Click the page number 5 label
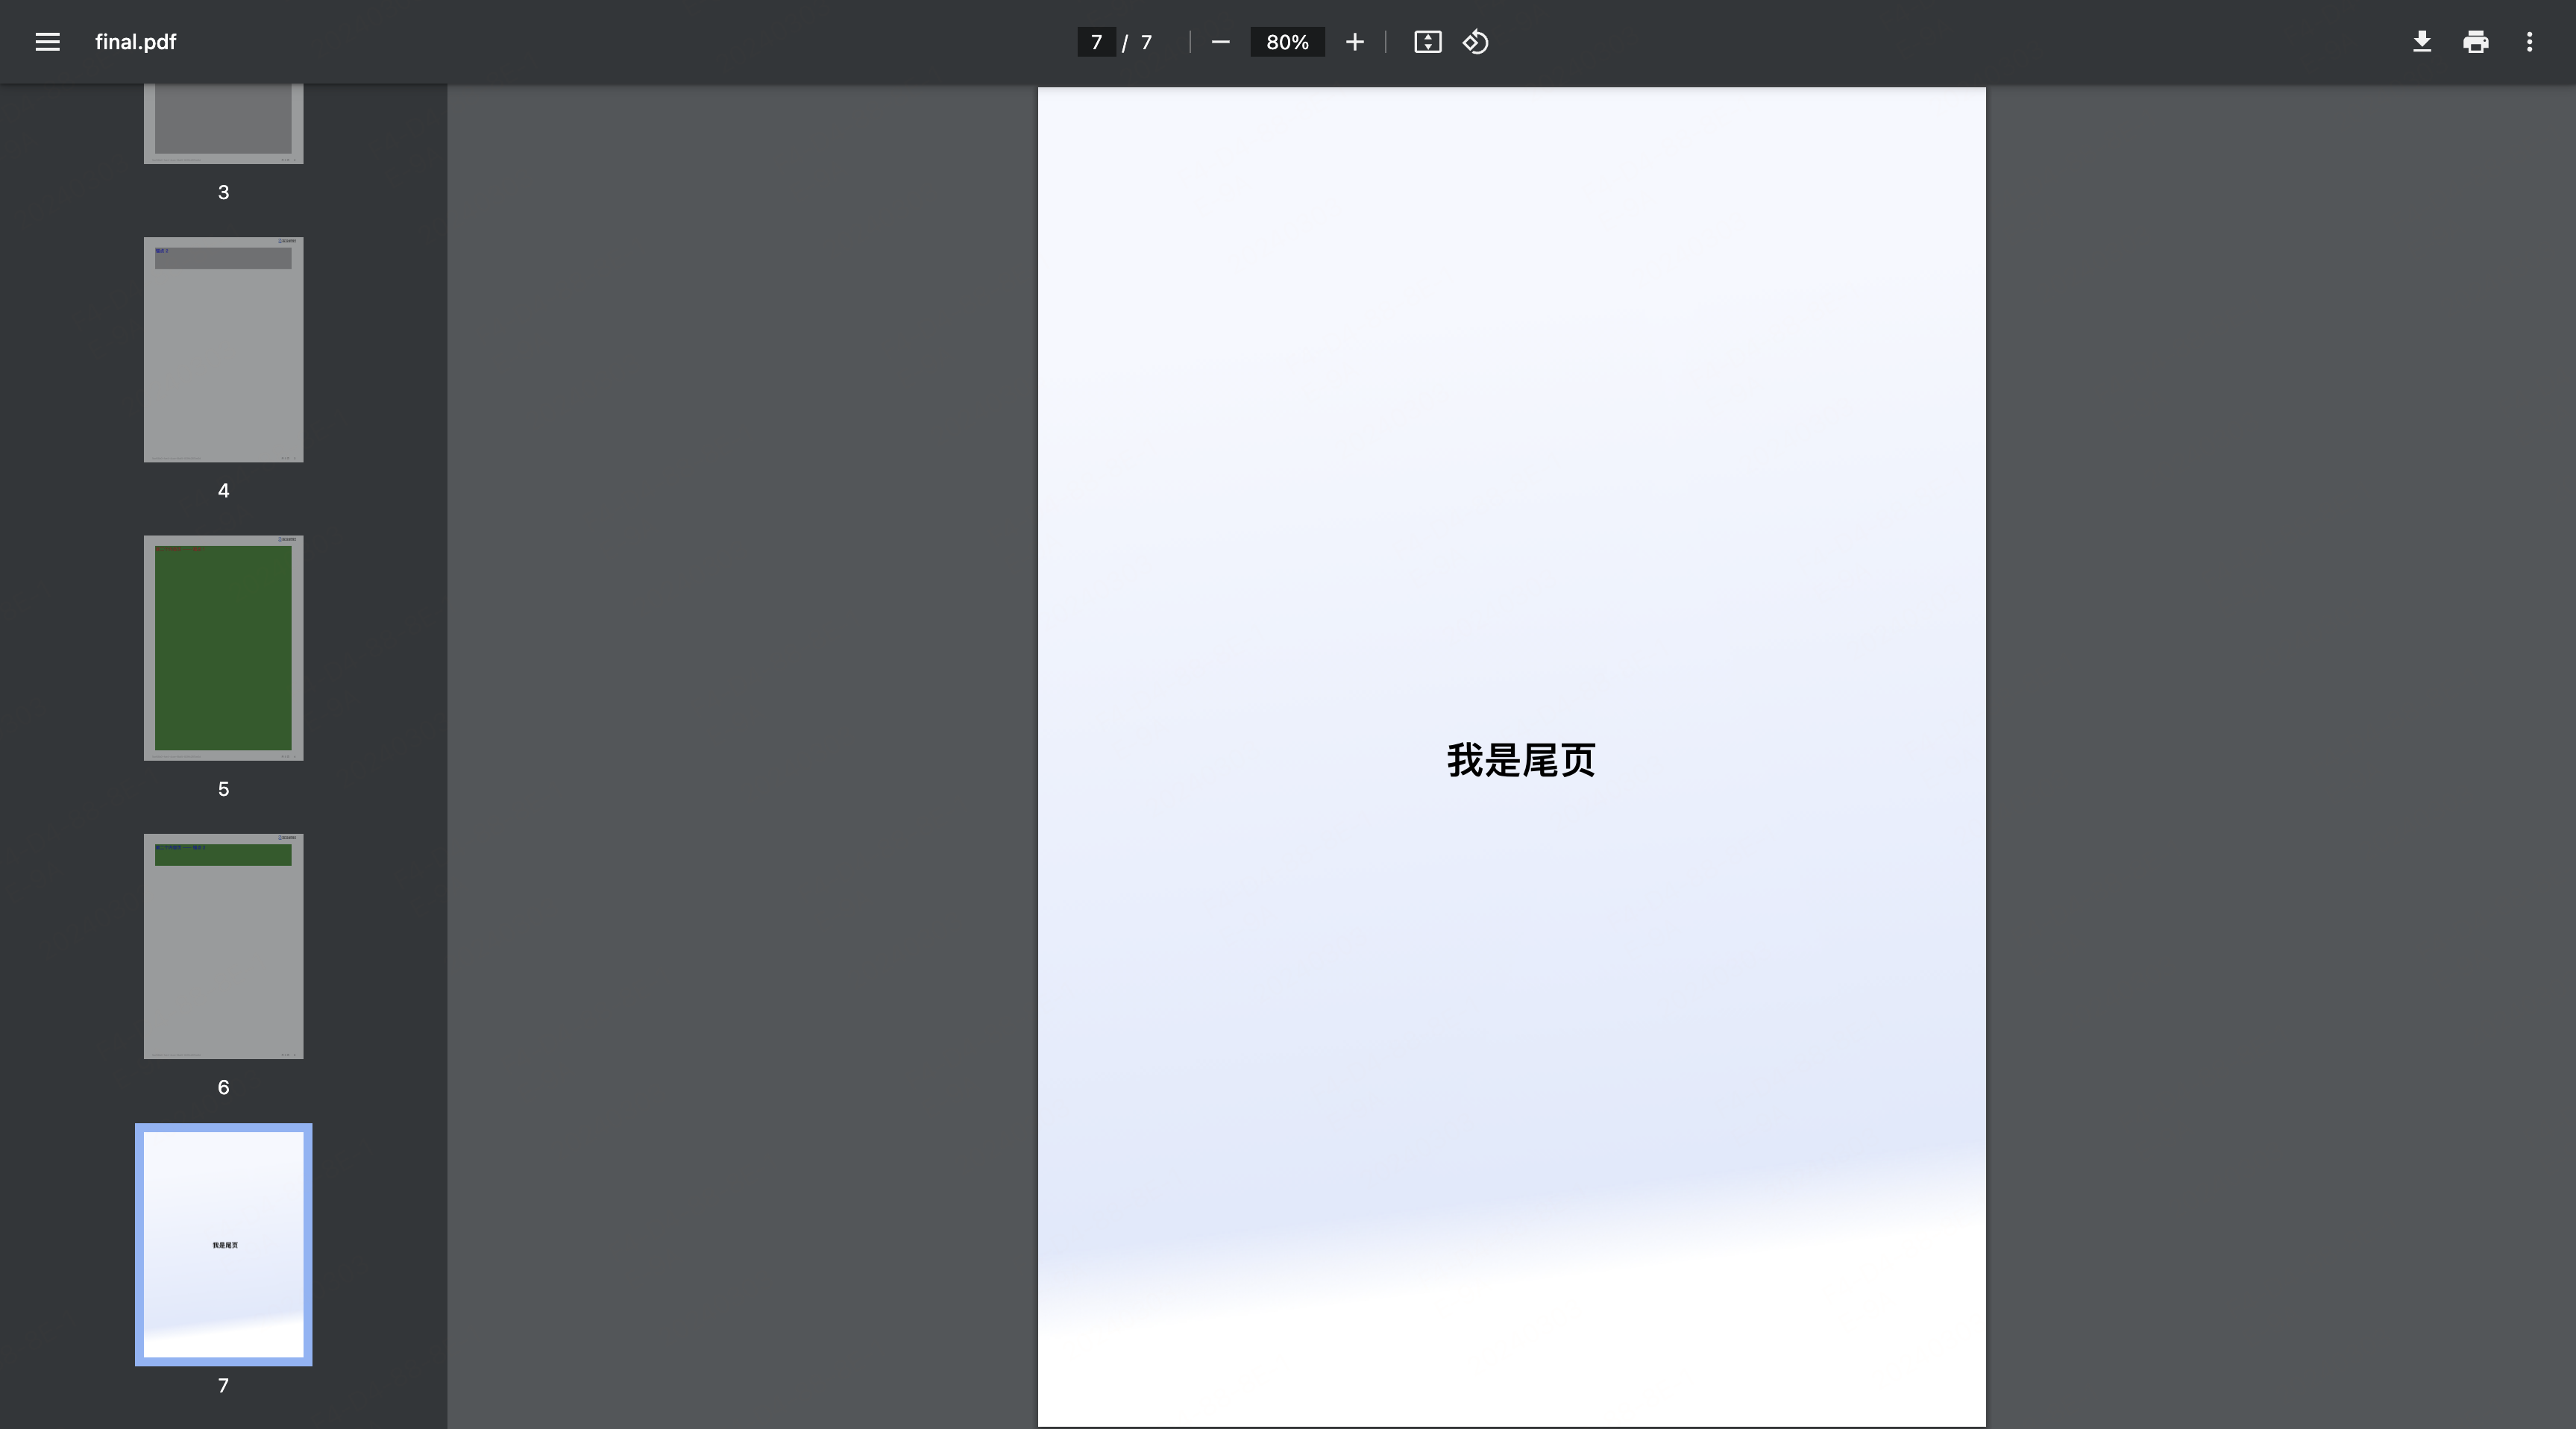The width and height of the screenshot is (2576, 1429). pyautogui.click(x=223, y=789)
